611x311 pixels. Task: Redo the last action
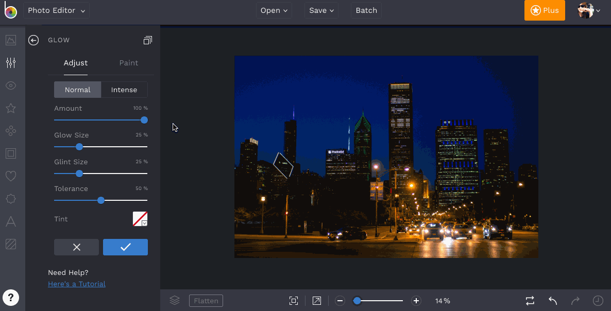click(x=575, y=301)
